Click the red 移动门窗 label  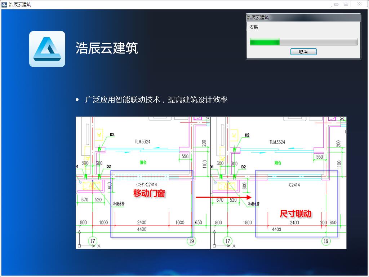[x=149, y=193]
